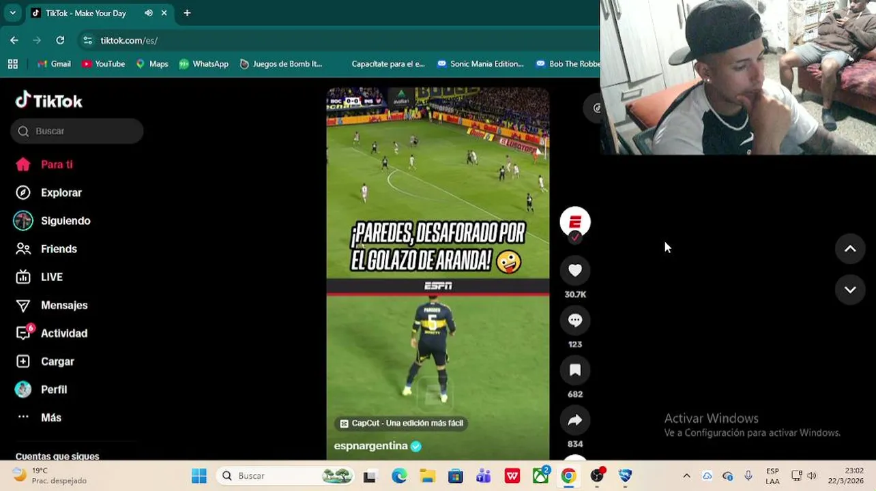Click the TikTok logo

(x=49, y=100)
